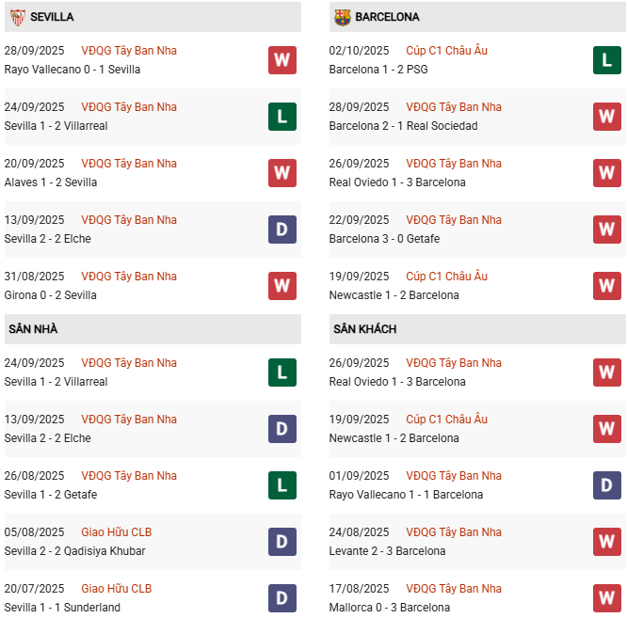Select W badge for Mallorca 0-3 Barcelona

607,598
